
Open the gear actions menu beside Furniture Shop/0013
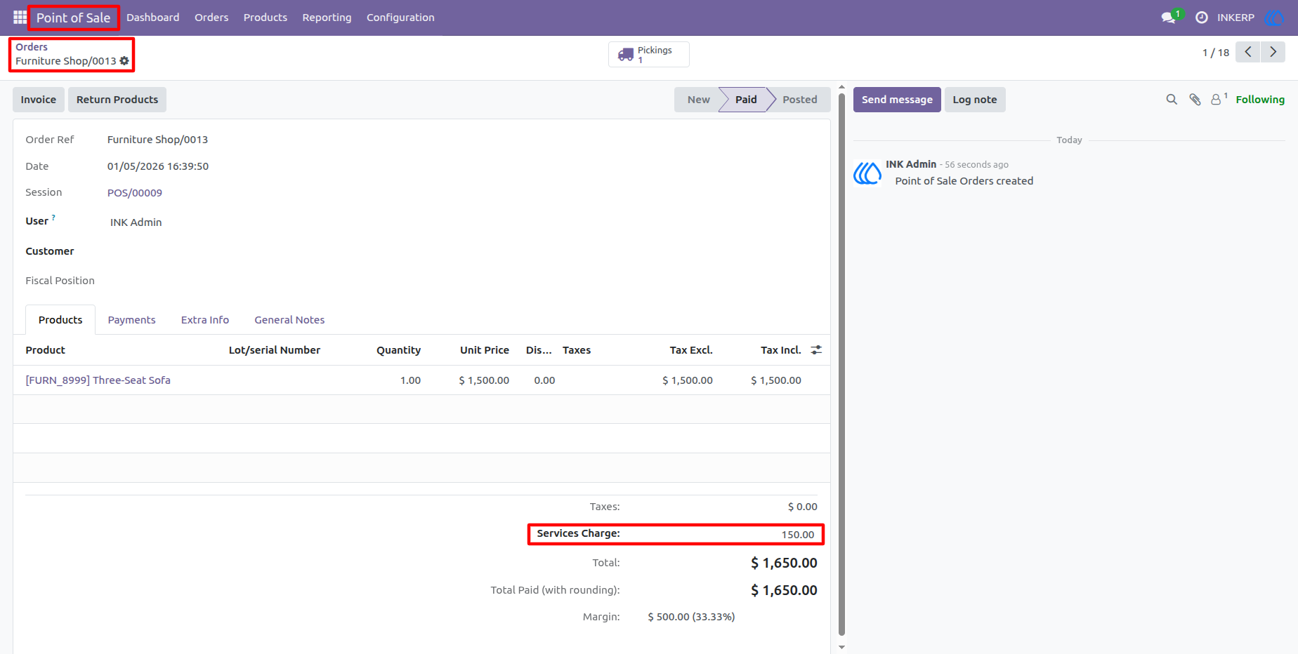tap(124, 61)
